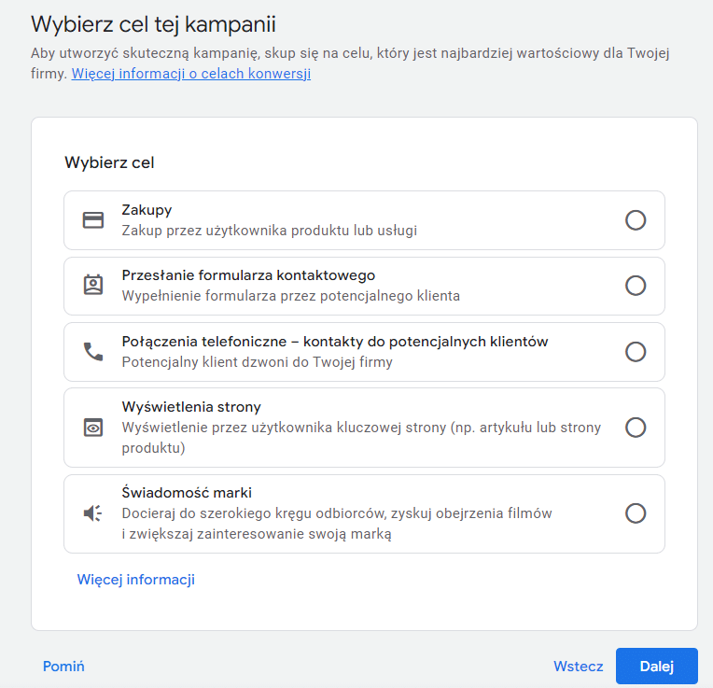This screenshot has height=688, width=713.
Task: Mark the Świadomość marki radio button
Action: tap(636, 513)
